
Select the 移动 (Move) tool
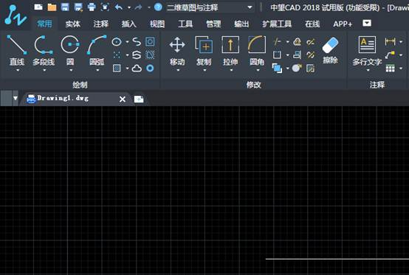[x=177, y=51]
